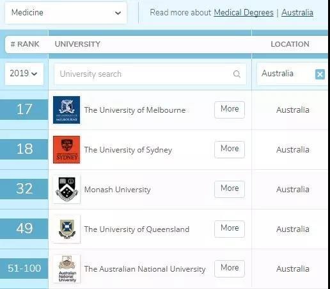
Task: Sort by the RANK column header
Action: pyautogui.click(x=25, y=44)
